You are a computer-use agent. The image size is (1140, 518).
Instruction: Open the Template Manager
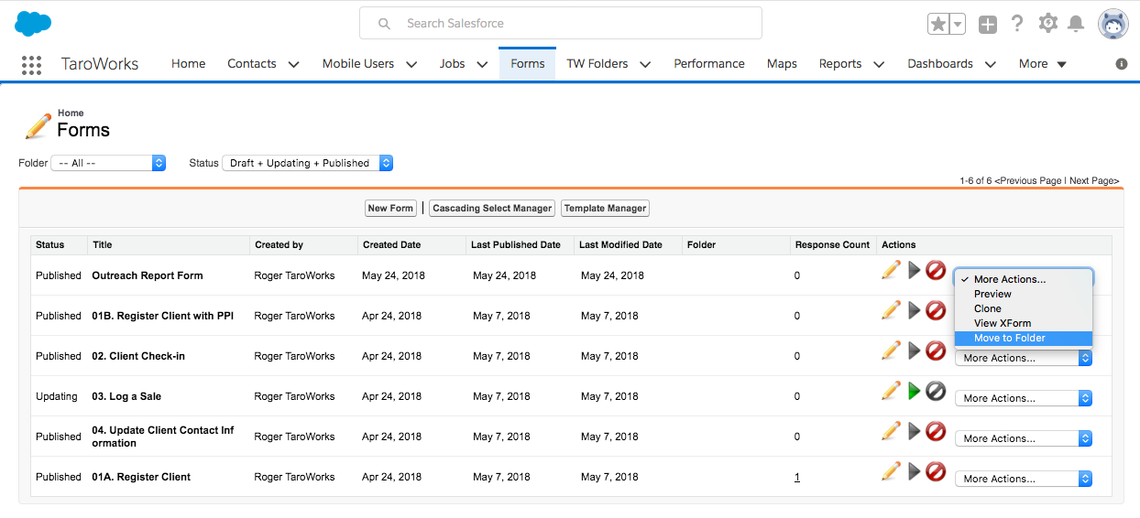pyautogui.click(x=605, y=209)
